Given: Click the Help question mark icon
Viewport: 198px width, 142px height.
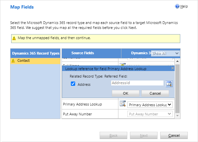Looking at the screenshot, I should [x=177, y=6].
